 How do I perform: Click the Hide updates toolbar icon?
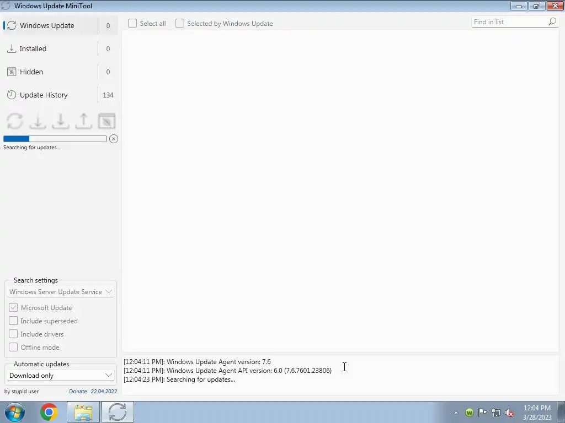tap(106, 121)
